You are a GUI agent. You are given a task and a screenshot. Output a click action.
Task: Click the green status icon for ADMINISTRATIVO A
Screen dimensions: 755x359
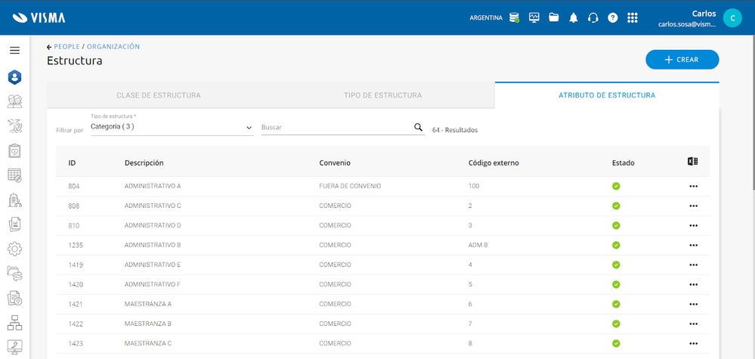pyautogui.click(x=616, y=186)
